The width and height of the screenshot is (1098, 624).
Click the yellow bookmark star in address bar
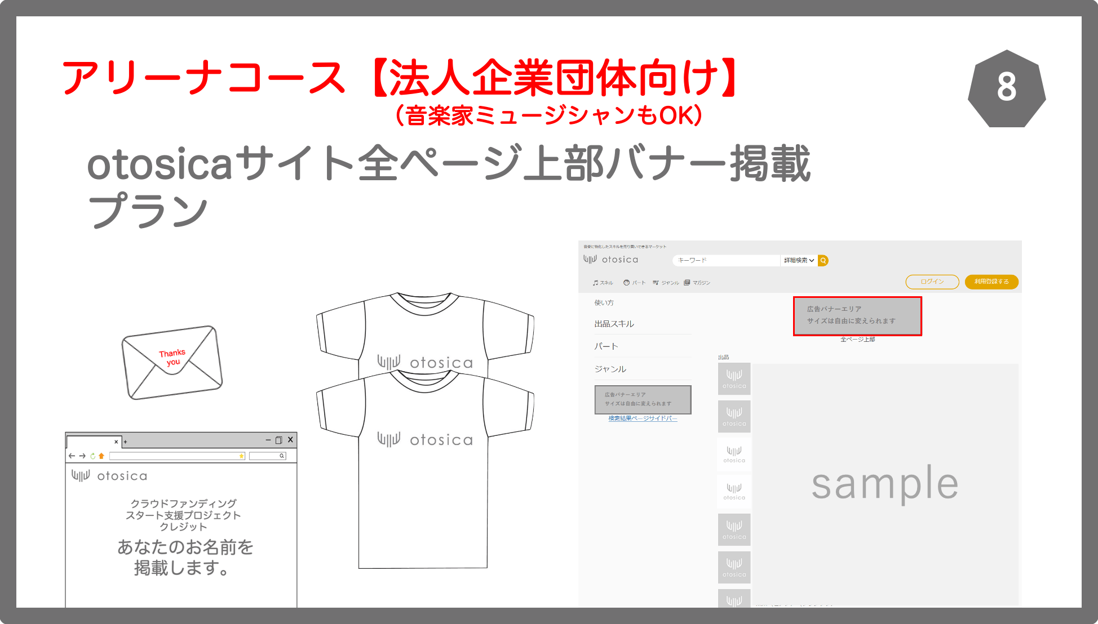point(242,456)
